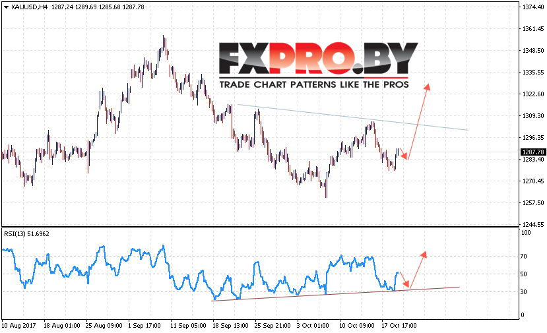Screen dimensions: 547x333
Task: Select the 1283.40 price scale value
Action: click(533, 160)
